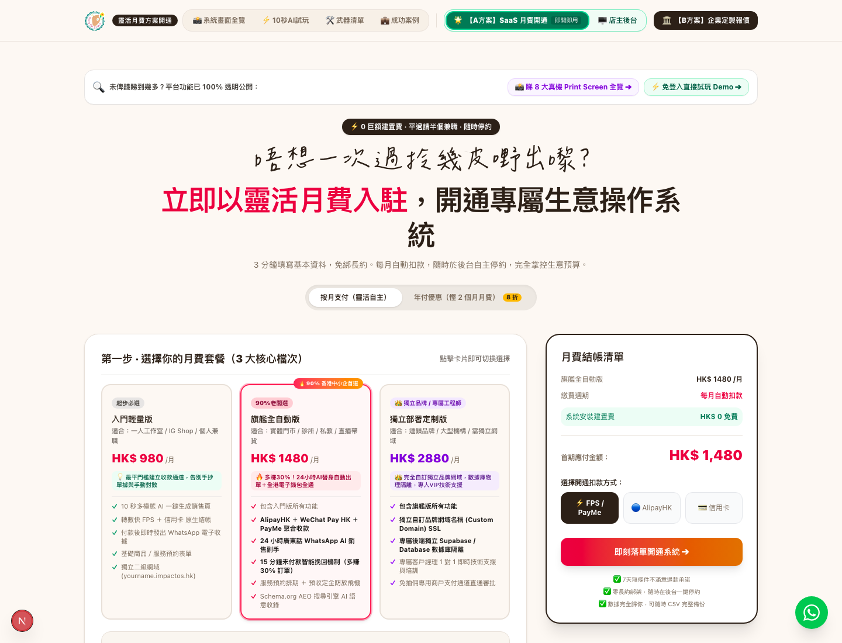Click the 數據完全歸你 CSV backup line

pos(651,604)
